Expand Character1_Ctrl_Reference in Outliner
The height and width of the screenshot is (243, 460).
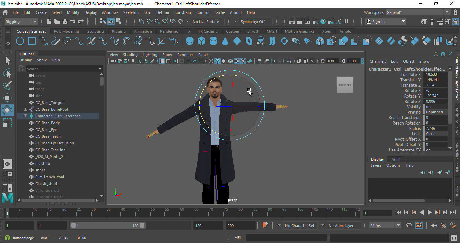[x=25, y=116]
